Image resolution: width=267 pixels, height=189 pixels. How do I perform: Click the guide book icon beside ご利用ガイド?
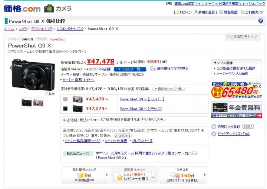coord(243,12)
